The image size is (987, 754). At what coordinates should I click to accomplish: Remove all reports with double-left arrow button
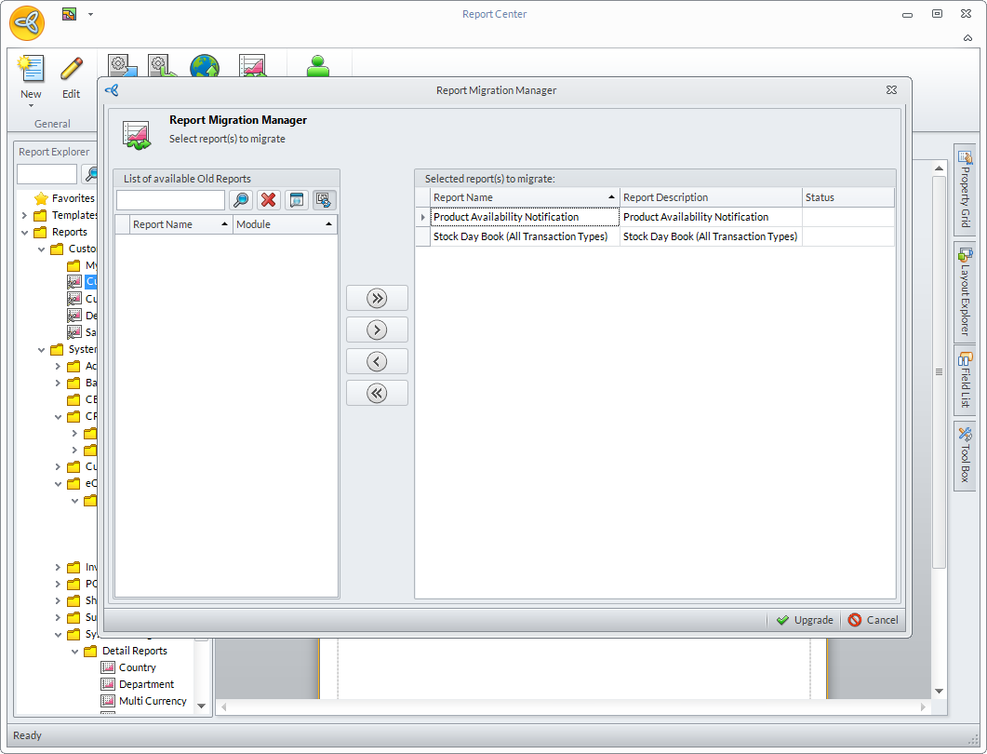pyautogui.click(x=377, y=393)
